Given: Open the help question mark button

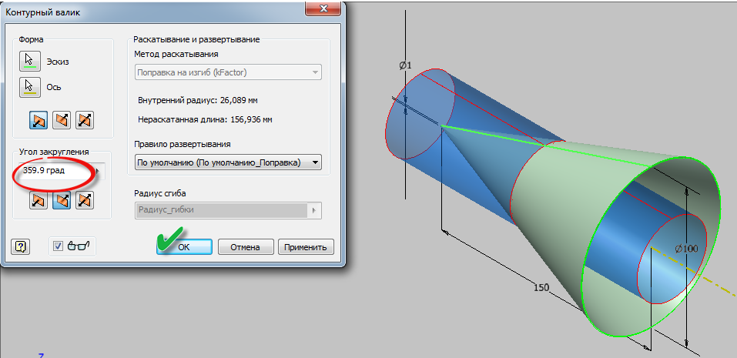Looking at the screenshot, I should (21, 246).
